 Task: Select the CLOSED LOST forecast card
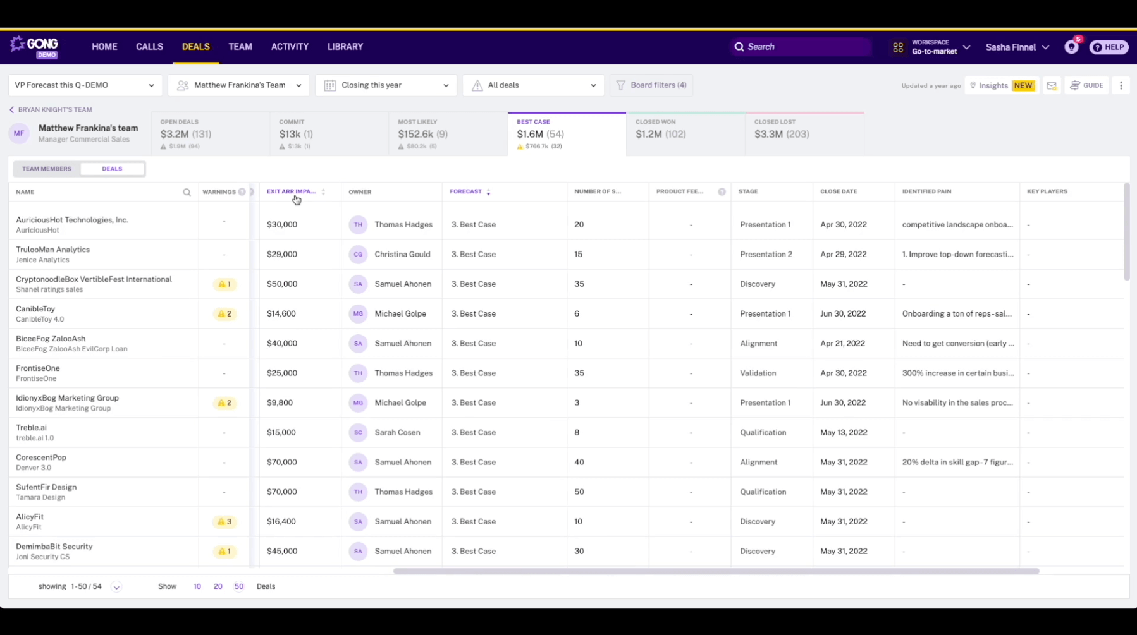(x=805, y=134)
